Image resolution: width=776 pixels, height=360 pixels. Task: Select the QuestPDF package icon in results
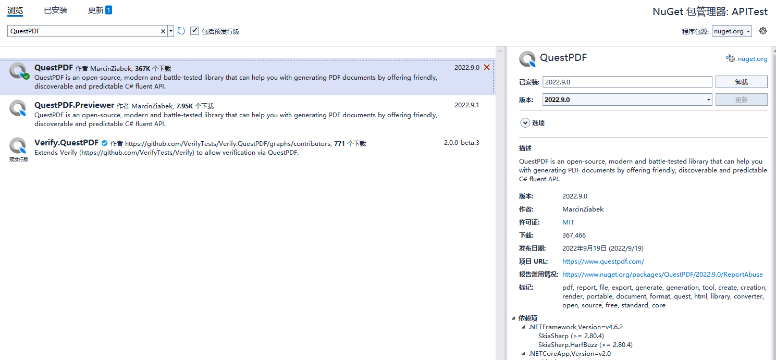19,71
